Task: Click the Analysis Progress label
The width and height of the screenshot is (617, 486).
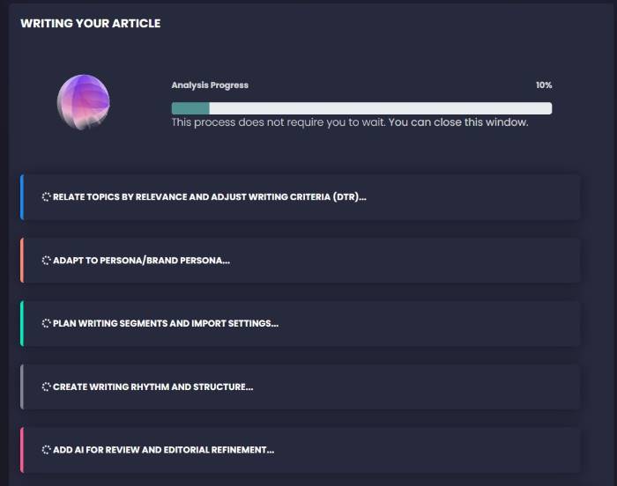Action: point(210,85)
